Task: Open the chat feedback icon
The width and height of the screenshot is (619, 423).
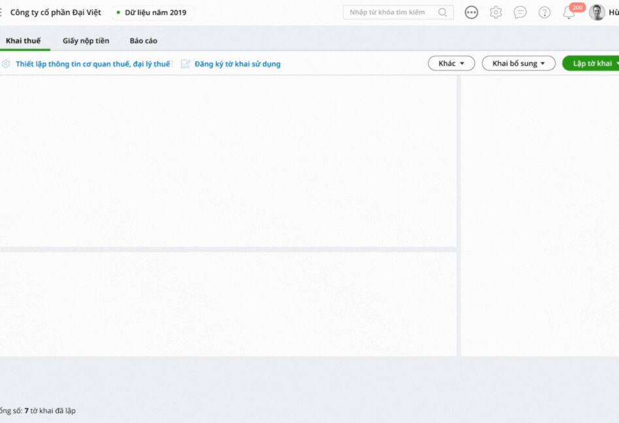Action: [x=520, y=12]
